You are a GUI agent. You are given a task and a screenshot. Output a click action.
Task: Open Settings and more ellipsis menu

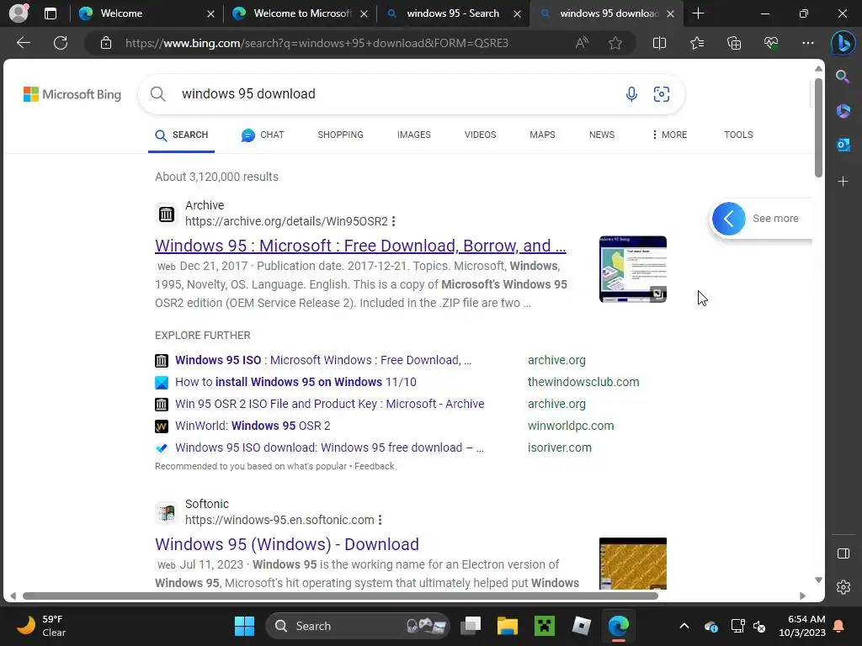(x=807, y=43)
